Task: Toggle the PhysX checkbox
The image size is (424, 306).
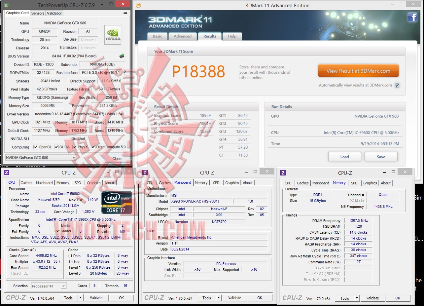Action: [75, 147]
